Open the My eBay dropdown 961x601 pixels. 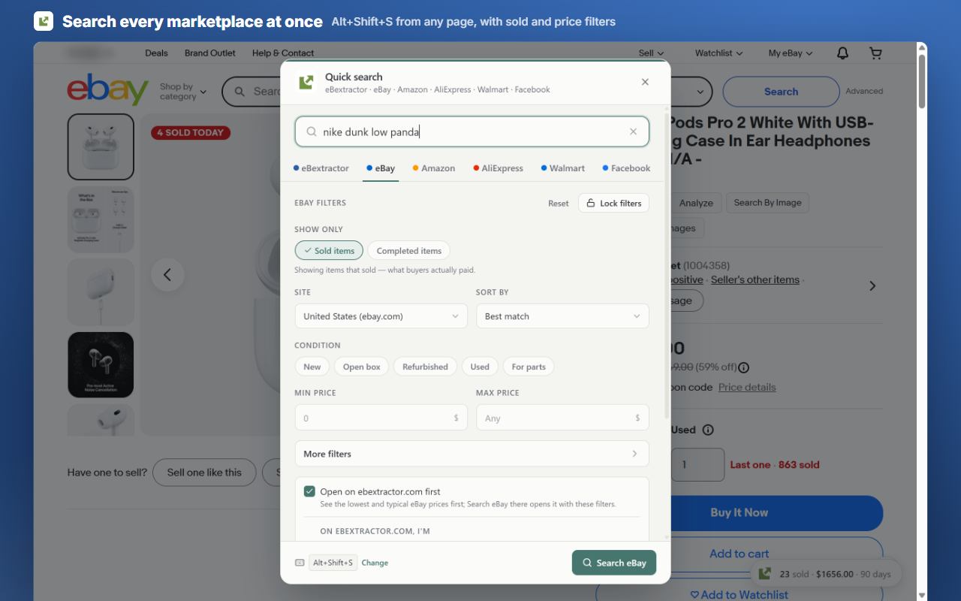[791, 53]
